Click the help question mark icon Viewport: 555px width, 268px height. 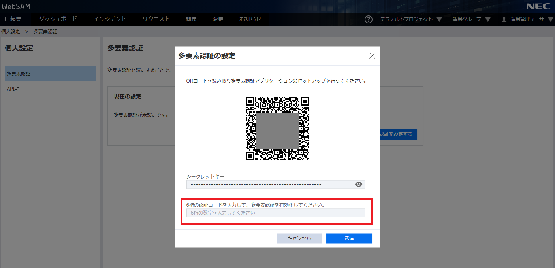[369, 19]
